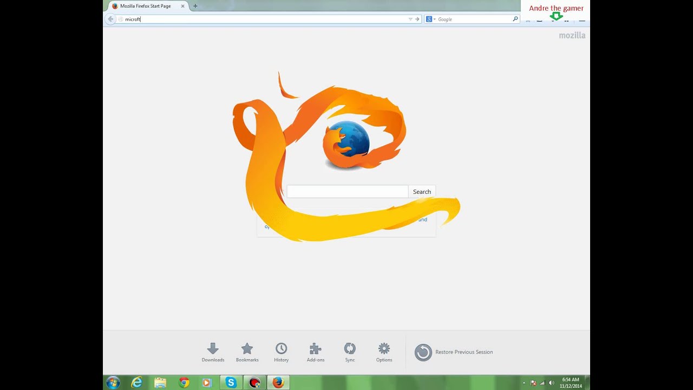Click the start page search field
The width and height of the screenshot is (693, 390).
348,191
